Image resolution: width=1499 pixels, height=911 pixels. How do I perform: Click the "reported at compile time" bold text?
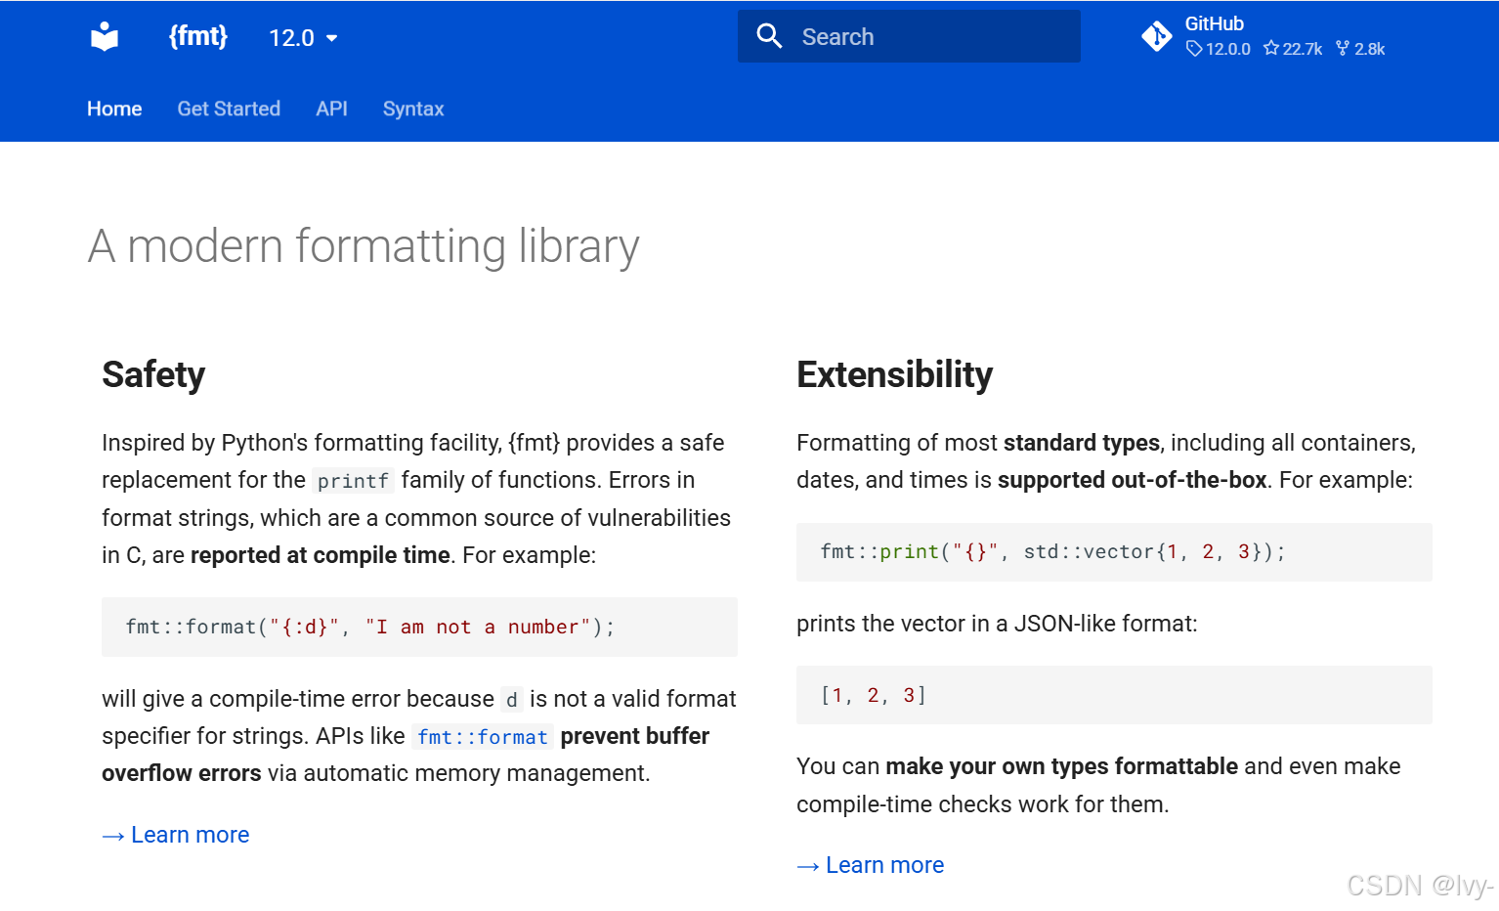(321, 555)
